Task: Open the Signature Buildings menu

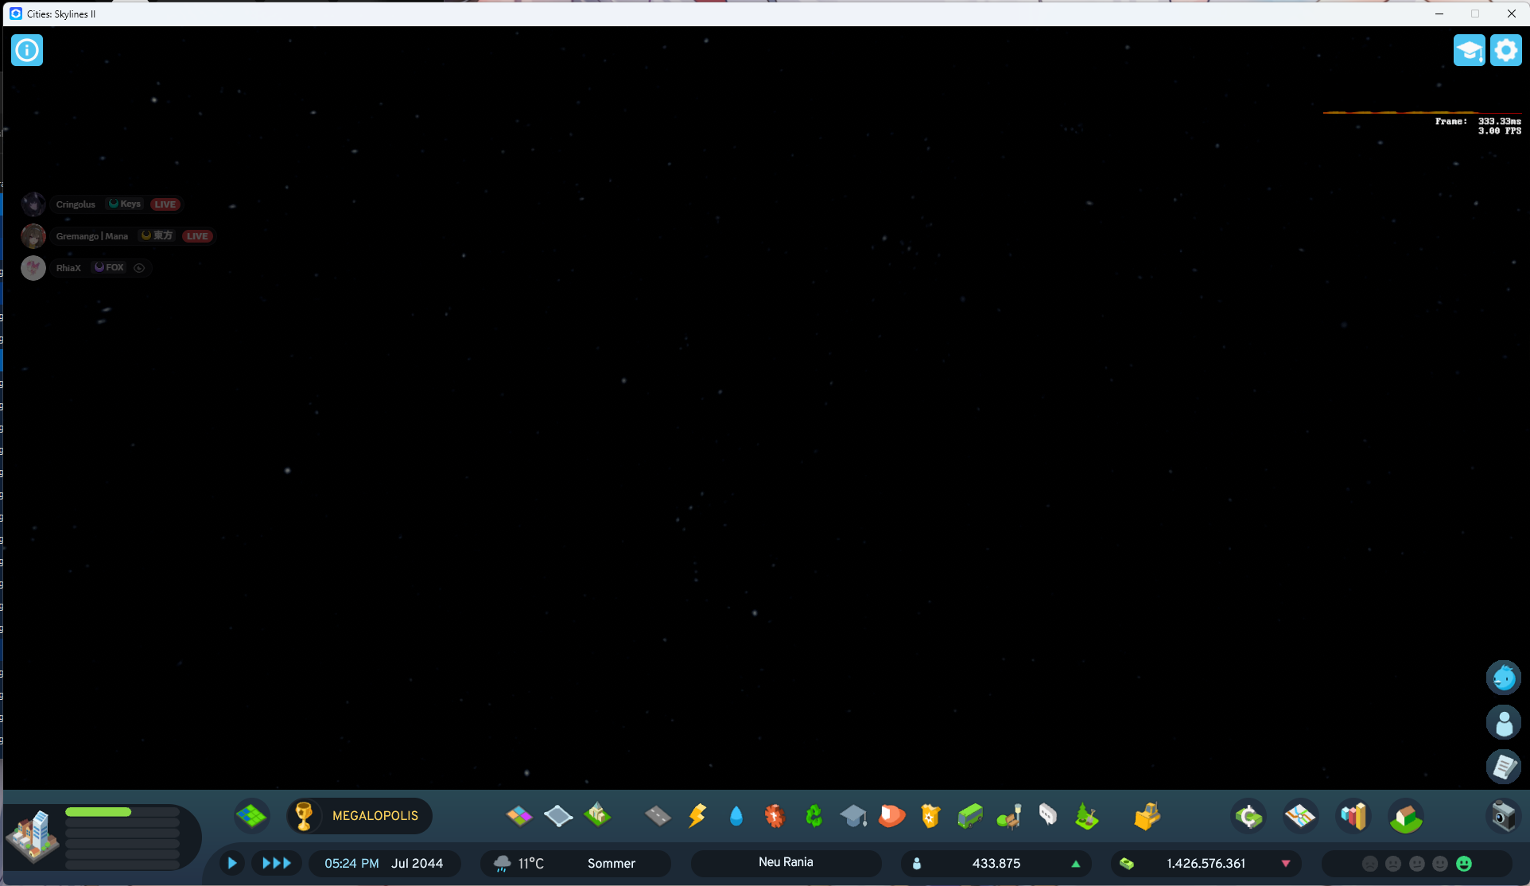Action: click(x=597, y=816)
